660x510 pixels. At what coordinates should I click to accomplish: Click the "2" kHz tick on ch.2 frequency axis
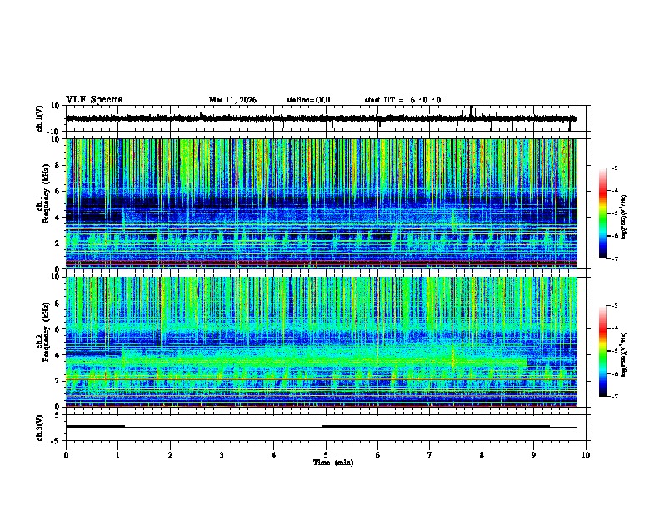coord(57,381)
